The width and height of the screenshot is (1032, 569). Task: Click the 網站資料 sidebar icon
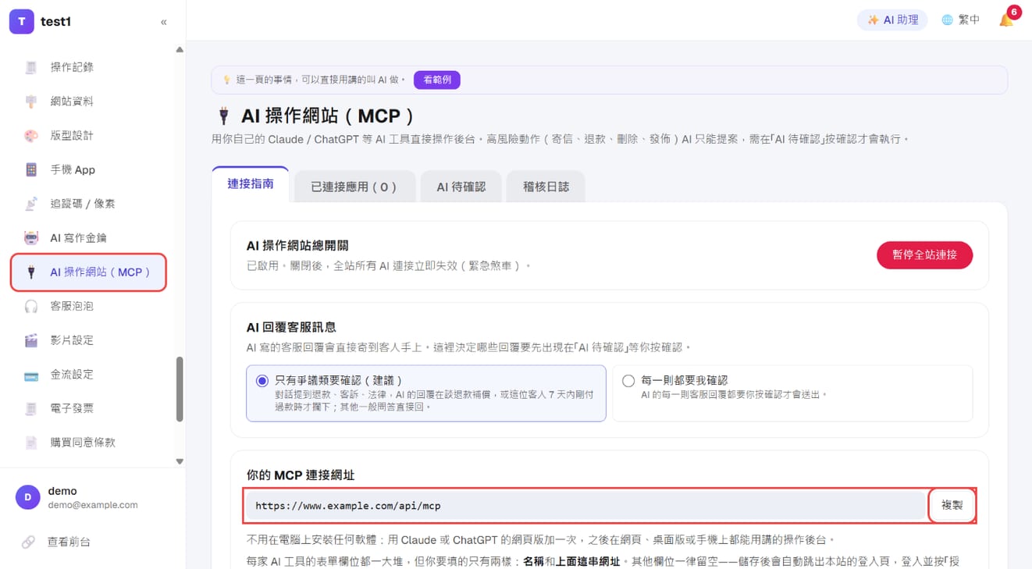pyautogui.click(x=31, y=101)
